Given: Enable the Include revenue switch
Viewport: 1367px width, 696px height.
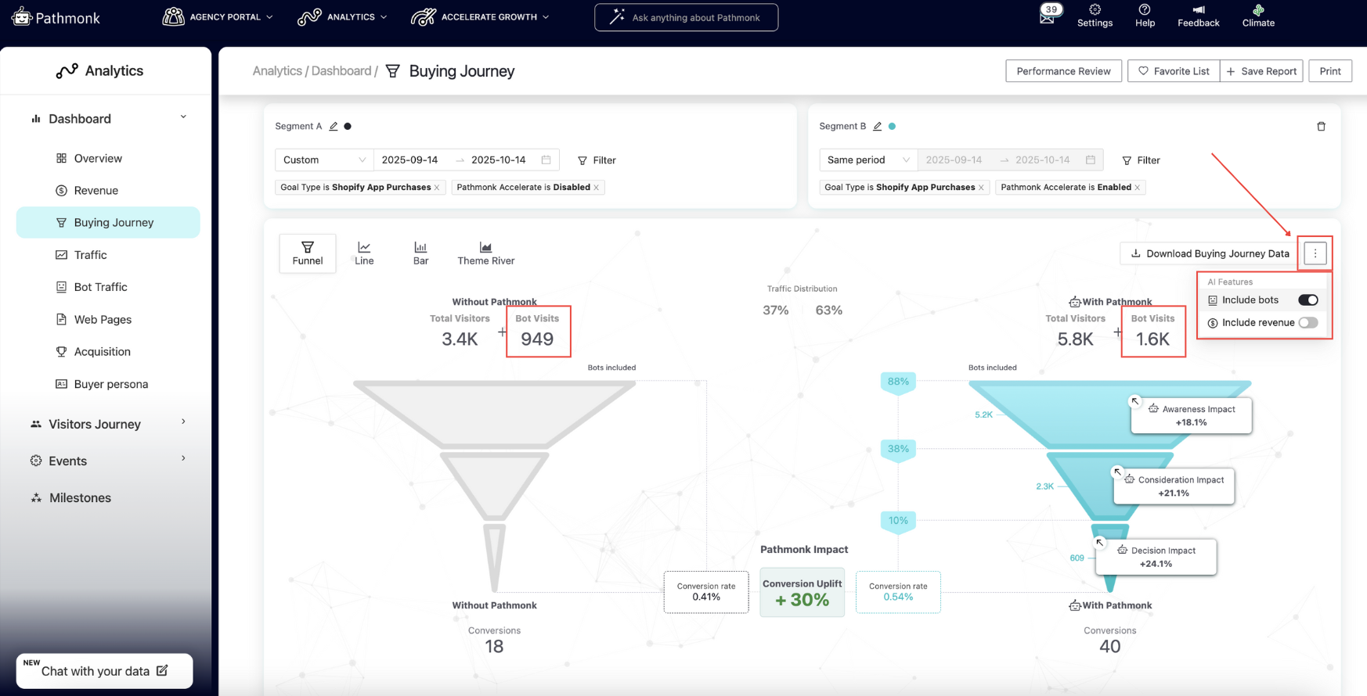Looking at the screenshot, I should pos(1307,322).
